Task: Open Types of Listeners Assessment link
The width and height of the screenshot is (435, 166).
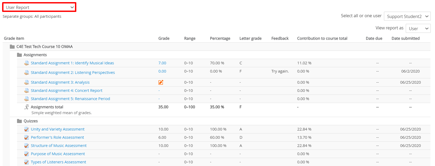Action: point(58,162)
